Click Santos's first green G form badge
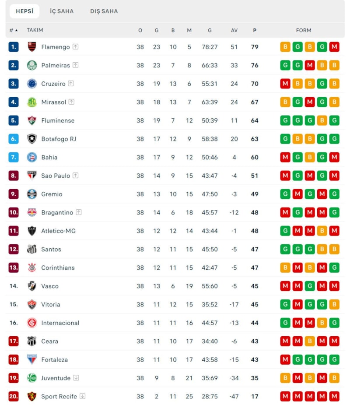Screen dimensions: 350x405 [x=285, y=249]
